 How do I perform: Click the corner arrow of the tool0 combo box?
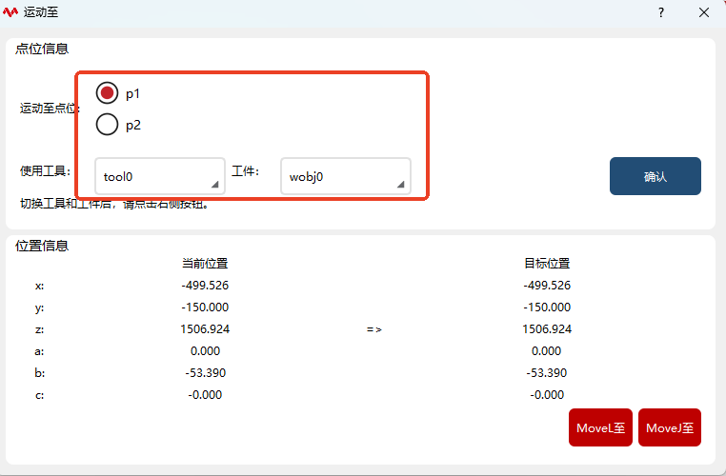click(214, 184)
